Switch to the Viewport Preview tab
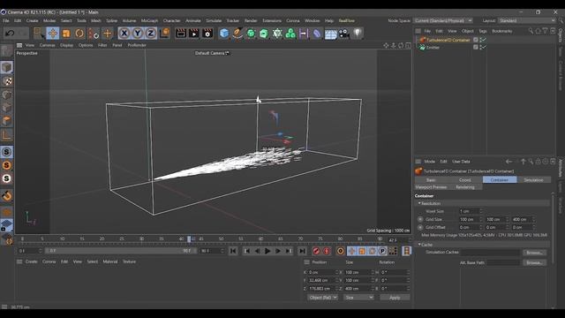 432,187
